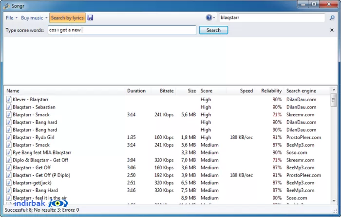Close the lyrics search panel with X
Image resolution: width=341 pixels, height=217 pixels.
pos(332,30)
